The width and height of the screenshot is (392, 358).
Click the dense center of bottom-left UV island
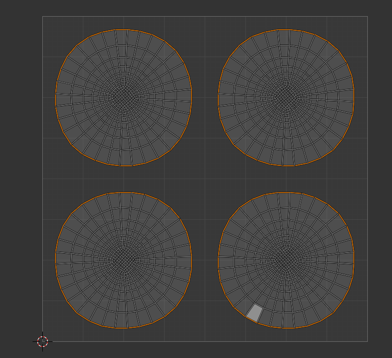pyautogui.click(x=123, y=260)
